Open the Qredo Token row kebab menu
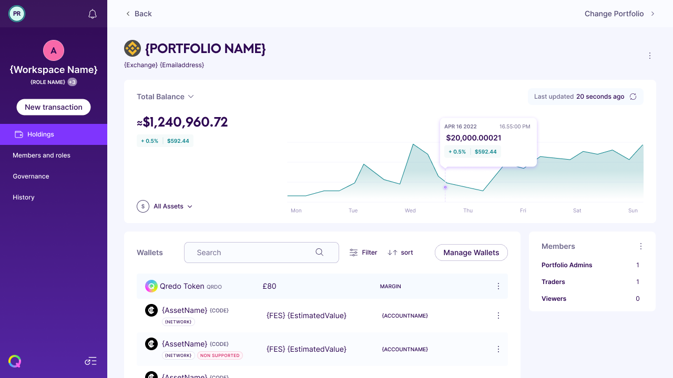Screen dimensions: 673x378 [498, 286]
